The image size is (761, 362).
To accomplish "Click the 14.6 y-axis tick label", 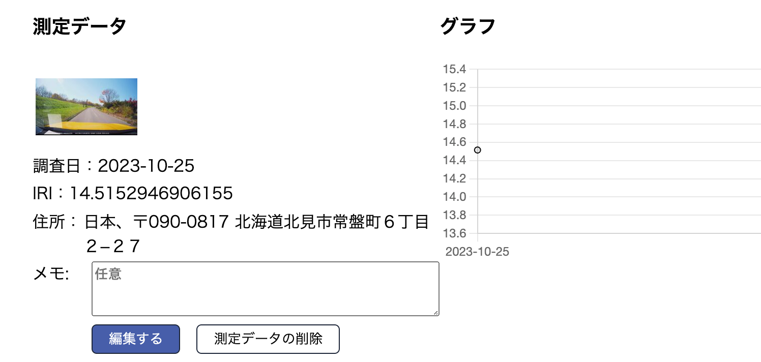I will [x=454, y=142].
